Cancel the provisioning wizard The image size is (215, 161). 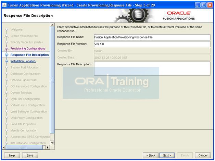click(x=203, y=155)
